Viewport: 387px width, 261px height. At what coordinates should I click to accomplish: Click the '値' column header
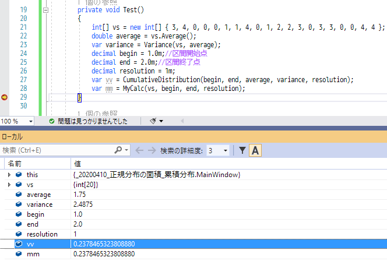click(78, 164)
